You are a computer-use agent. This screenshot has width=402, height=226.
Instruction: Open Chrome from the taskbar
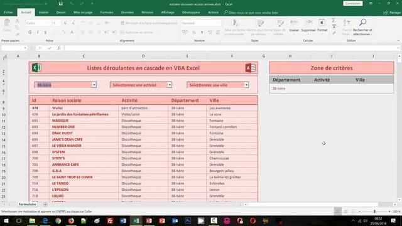58,220
